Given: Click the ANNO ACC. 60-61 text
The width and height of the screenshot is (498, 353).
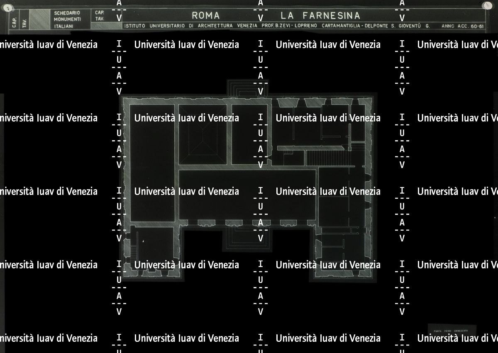Looking at the screenshot, I should pyautogui.click(x=463, y=26).
